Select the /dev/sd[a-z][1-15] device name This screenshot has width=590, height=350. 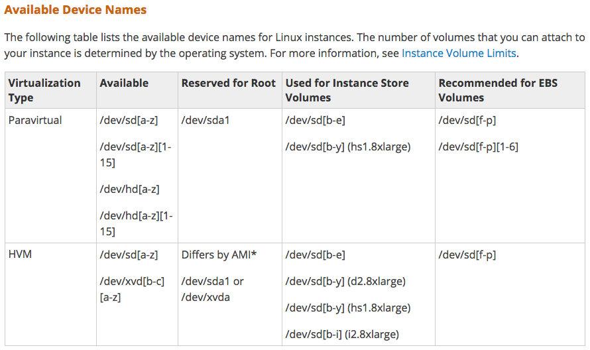tap(135, 154)
